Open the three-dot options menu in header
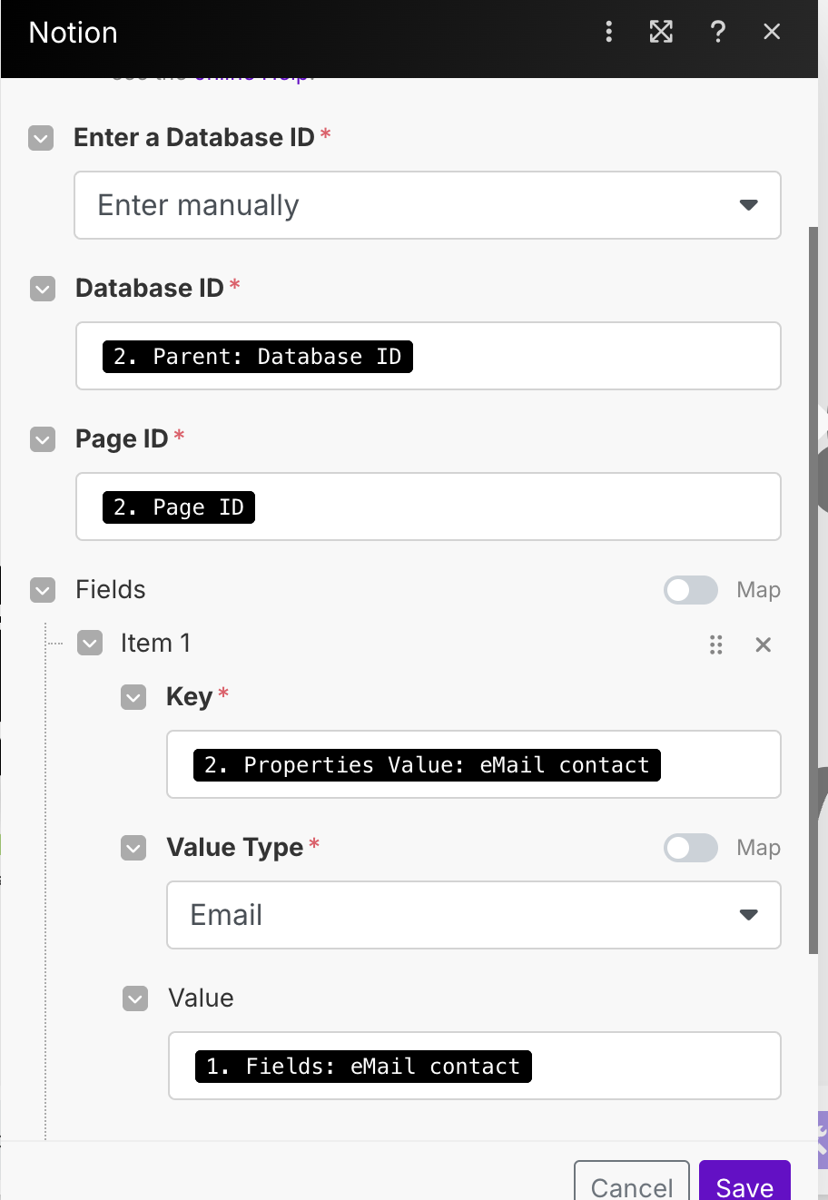Image resolution: width=828 pixels, height=1200 pixels. 608,32
